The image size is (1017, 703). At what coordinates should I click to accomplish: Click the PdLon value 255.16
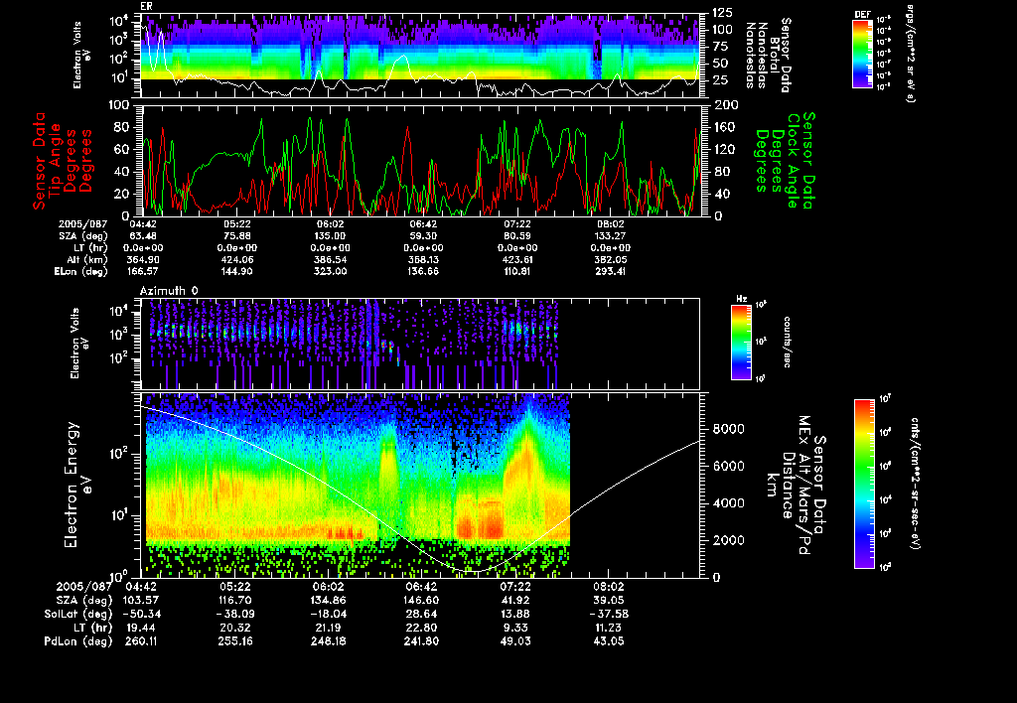pos(236,641)
